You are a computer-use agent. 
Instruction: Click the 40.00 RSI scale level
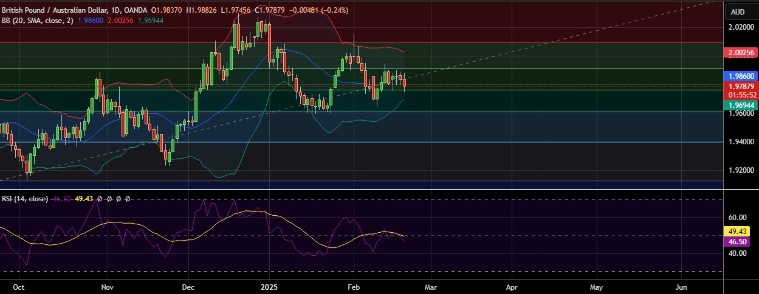pyautogui.click(x=737, y=253)
